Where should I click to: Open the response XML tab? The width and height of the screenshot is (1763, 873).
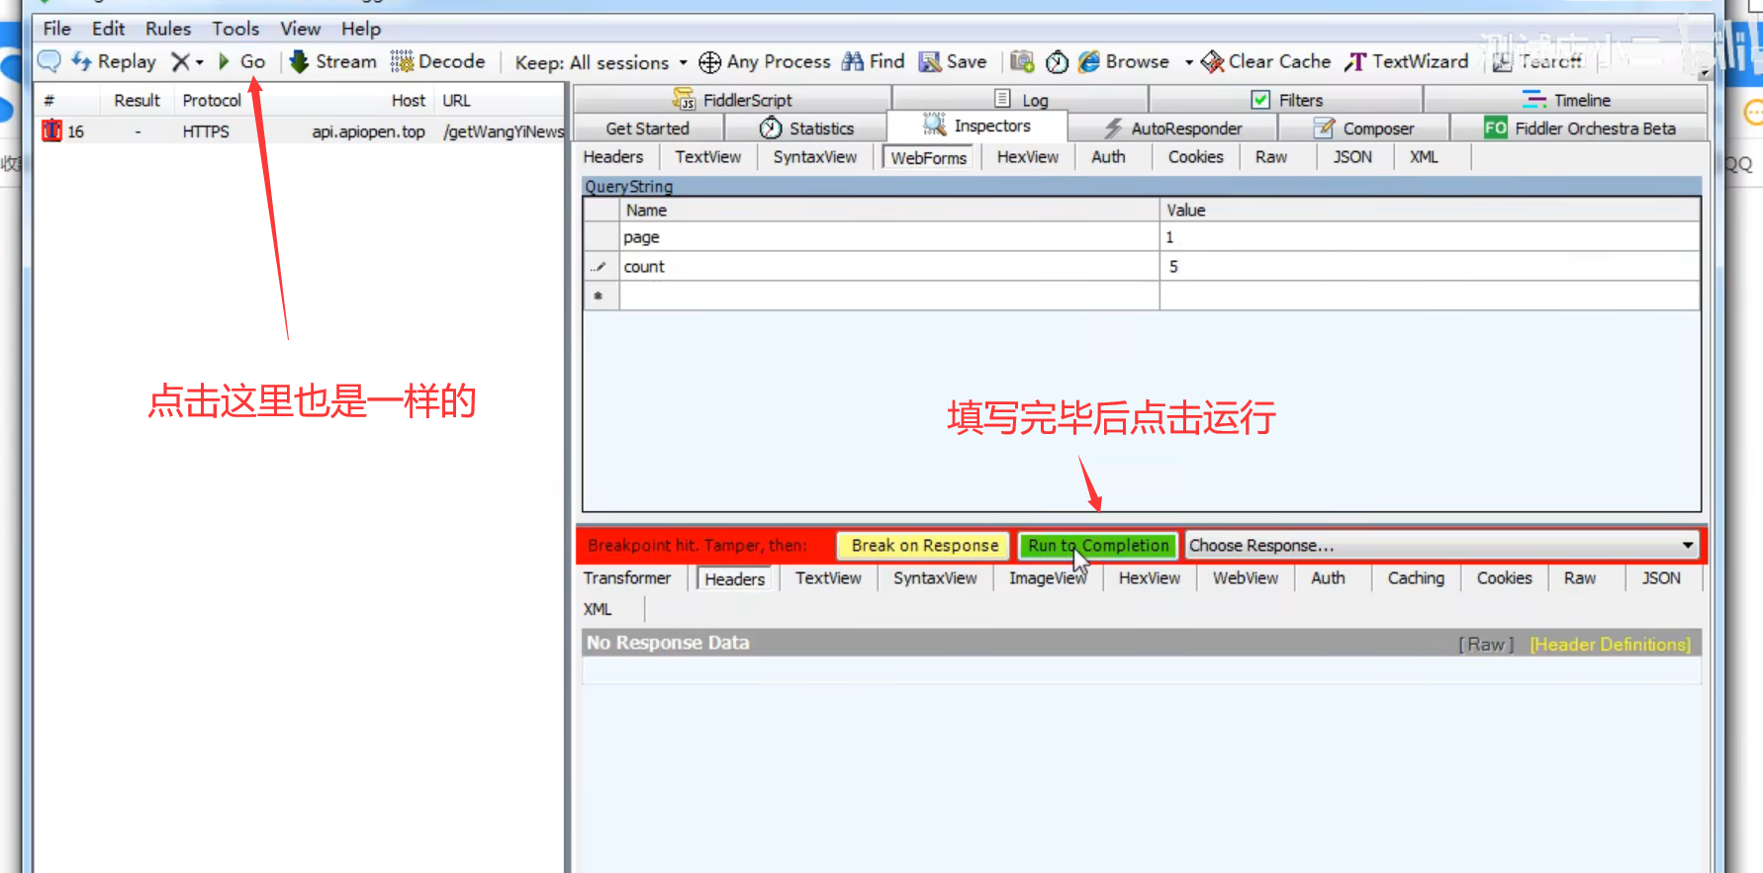[x=598, y=609]
